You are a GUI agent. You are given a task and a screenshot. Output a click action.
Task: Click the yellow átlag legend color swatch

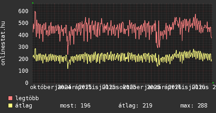(10, 106)
